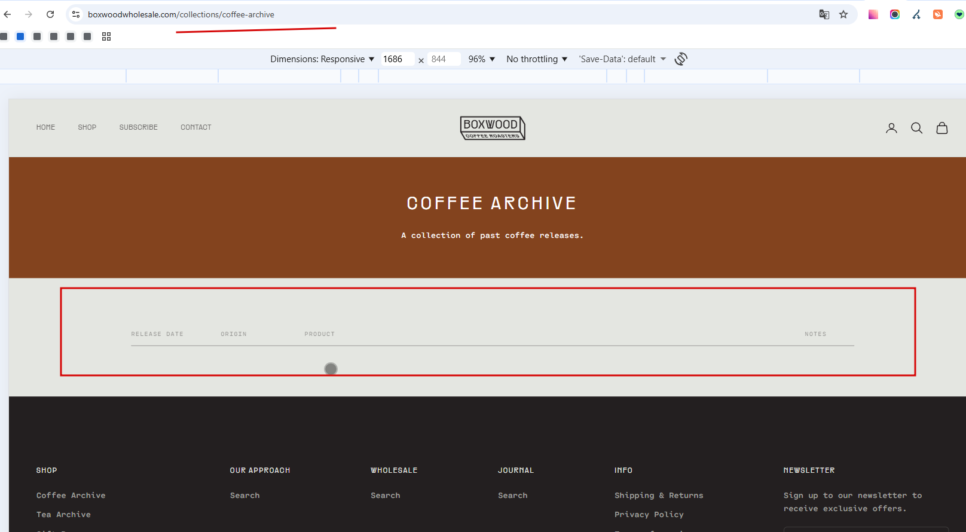View site information for boxwoodwholesale.com
This screenshot has width=966, height=532.
click(76, 14)
